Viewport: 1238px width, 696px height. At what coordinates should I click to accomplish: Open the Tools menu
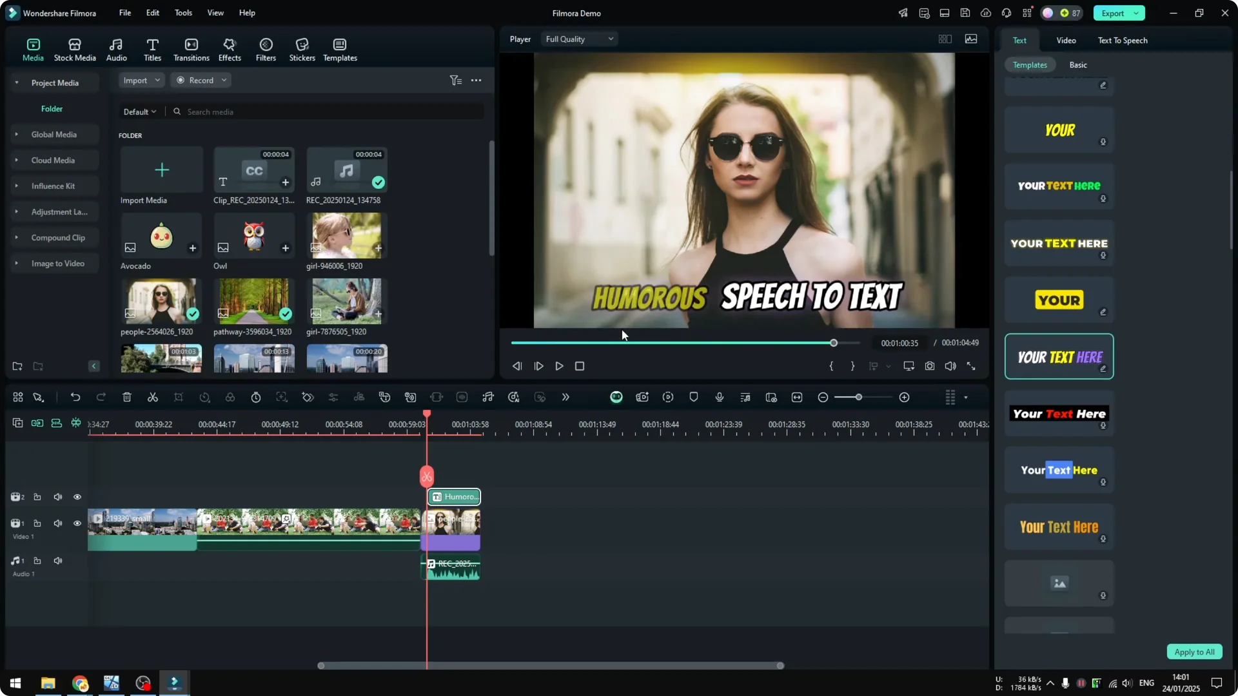pos(183,13)
